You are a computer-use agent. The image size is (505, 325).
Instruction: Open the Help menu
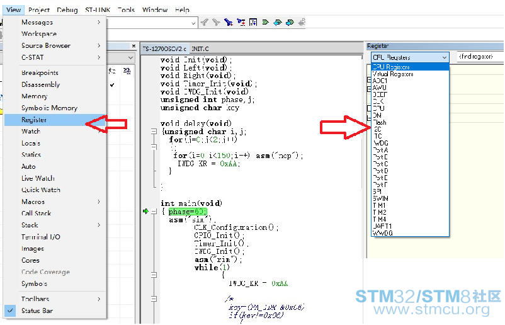(x=182, y=9)
